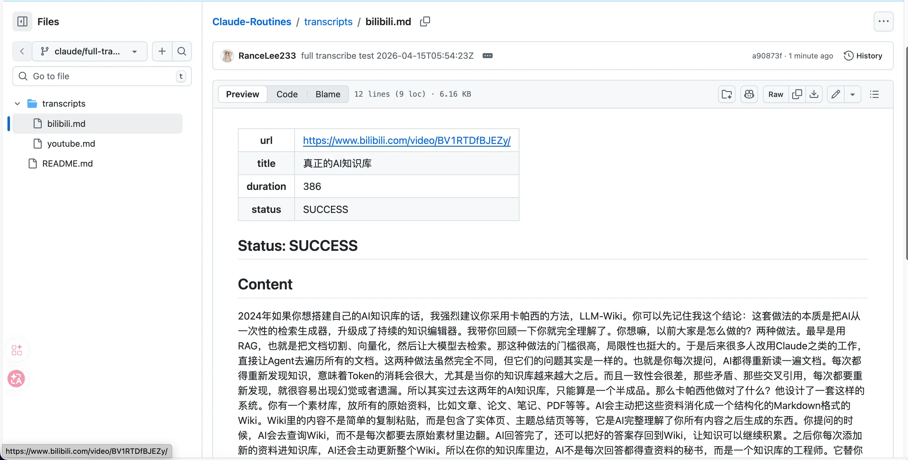908x460 pixels.
Task: Open the document outline list icon
Action: coord(874,94)
